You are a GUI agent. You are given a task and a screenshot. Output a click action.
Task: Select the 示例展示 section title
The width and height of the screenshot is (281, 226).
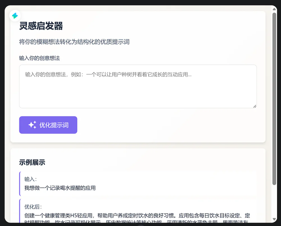32,162
